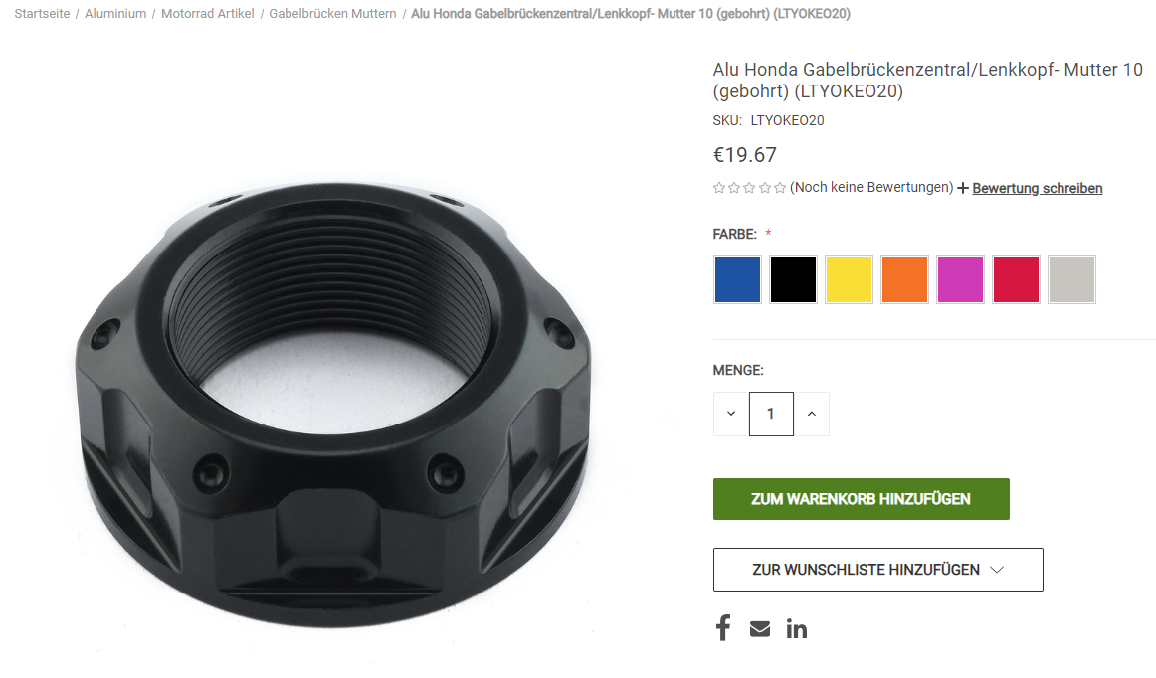
Task: Choose the magenta color swatch
Action: [960, 279]
